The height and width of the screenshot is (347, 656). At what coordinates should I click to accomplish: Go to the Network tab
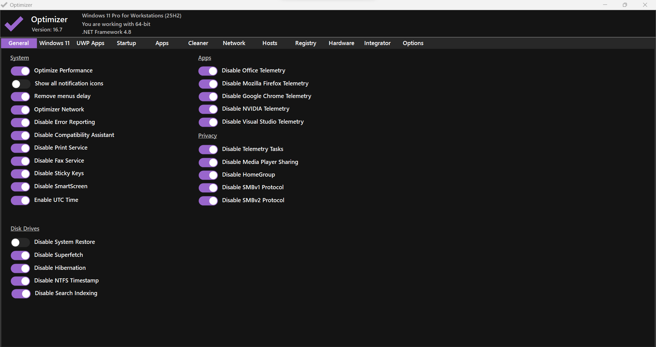pyautogui.click(x=234, y=43)
